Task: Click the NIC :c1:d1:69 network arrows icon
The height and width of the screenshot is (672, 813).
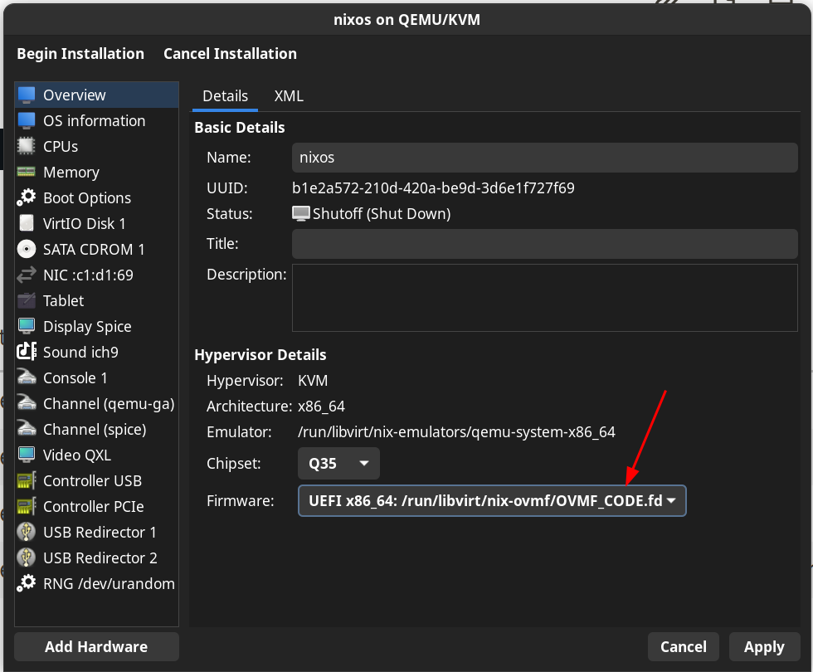Action: click(27, 275)
